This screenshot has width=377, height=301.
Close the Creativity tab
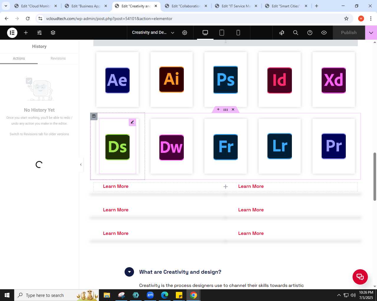coord(156,6)
